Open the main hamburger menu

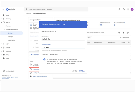[3, 9]
